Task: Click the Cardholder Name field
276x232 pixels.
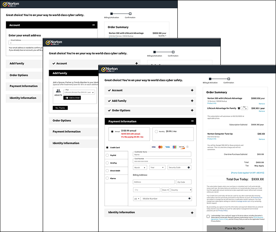Action: point(162,155)
